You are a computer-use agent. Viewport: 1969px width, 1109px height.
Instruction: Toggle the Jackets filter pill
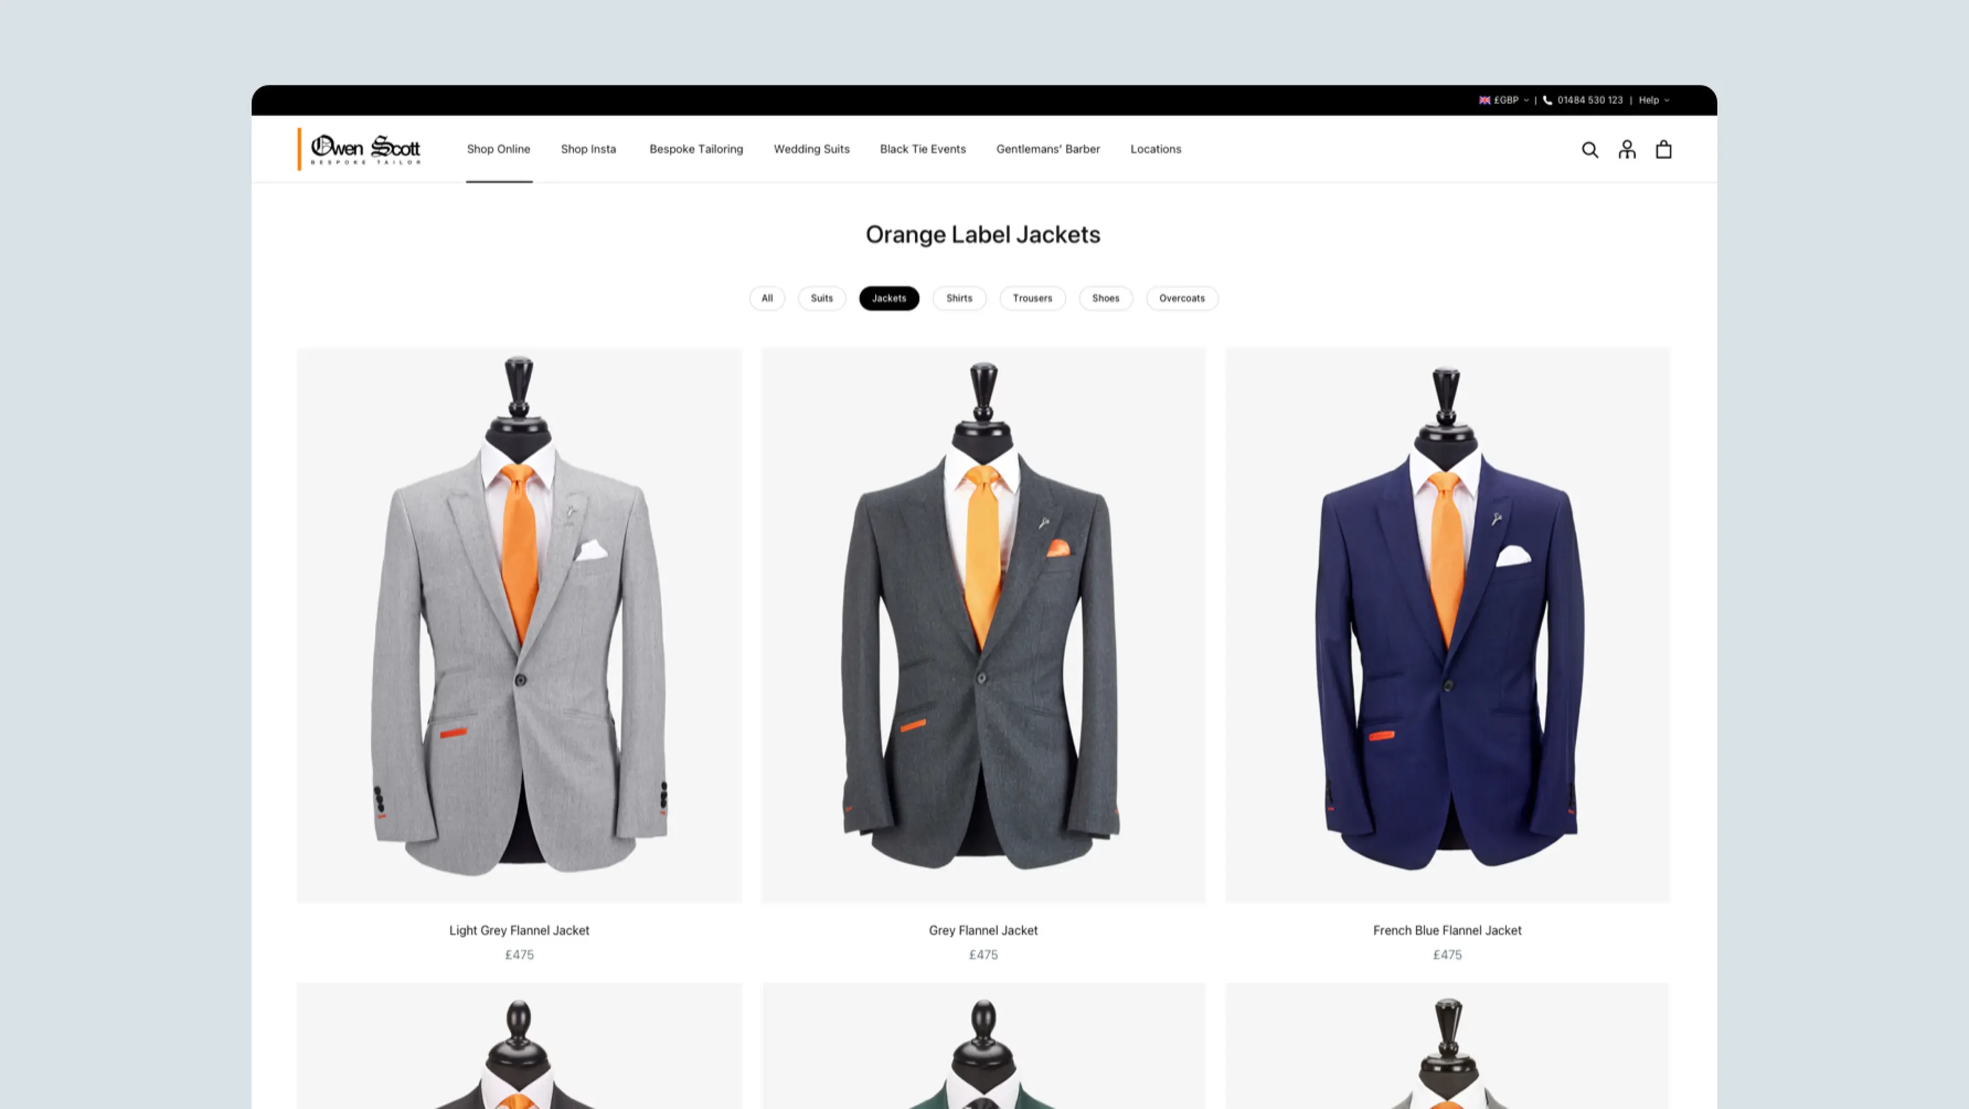click(889, 298)
